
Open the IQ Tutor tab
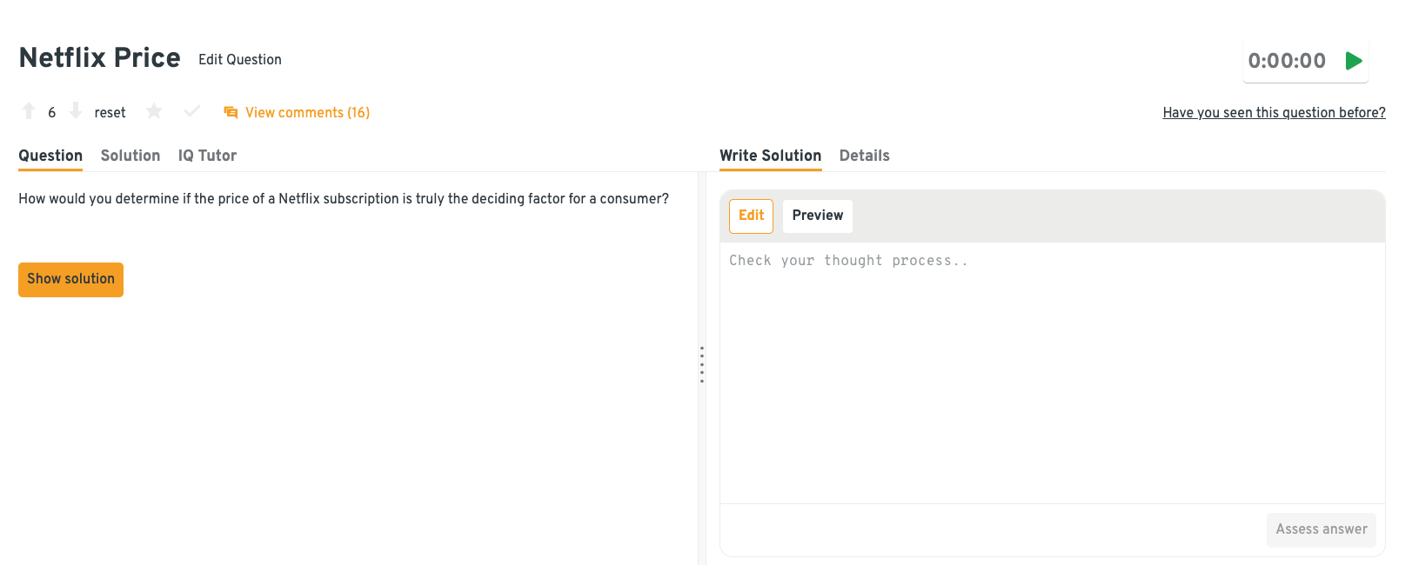coord(207,156)
